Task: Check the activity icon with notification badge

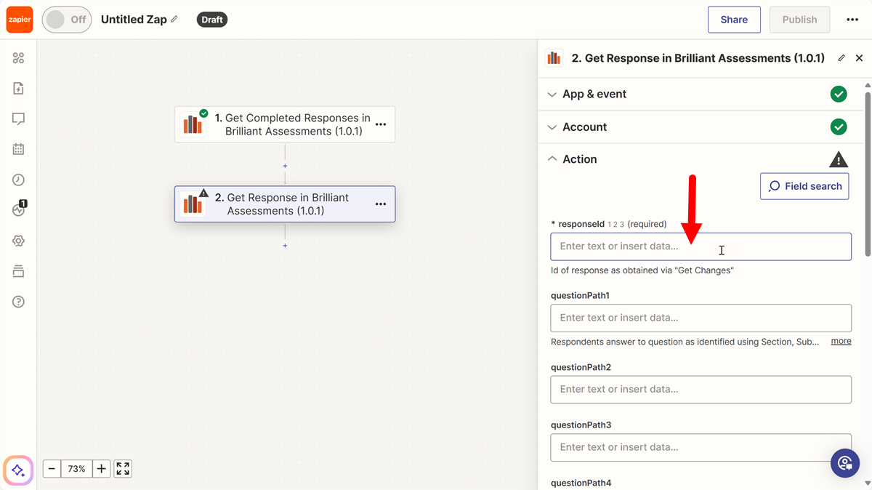Action: tap(18, 209)
